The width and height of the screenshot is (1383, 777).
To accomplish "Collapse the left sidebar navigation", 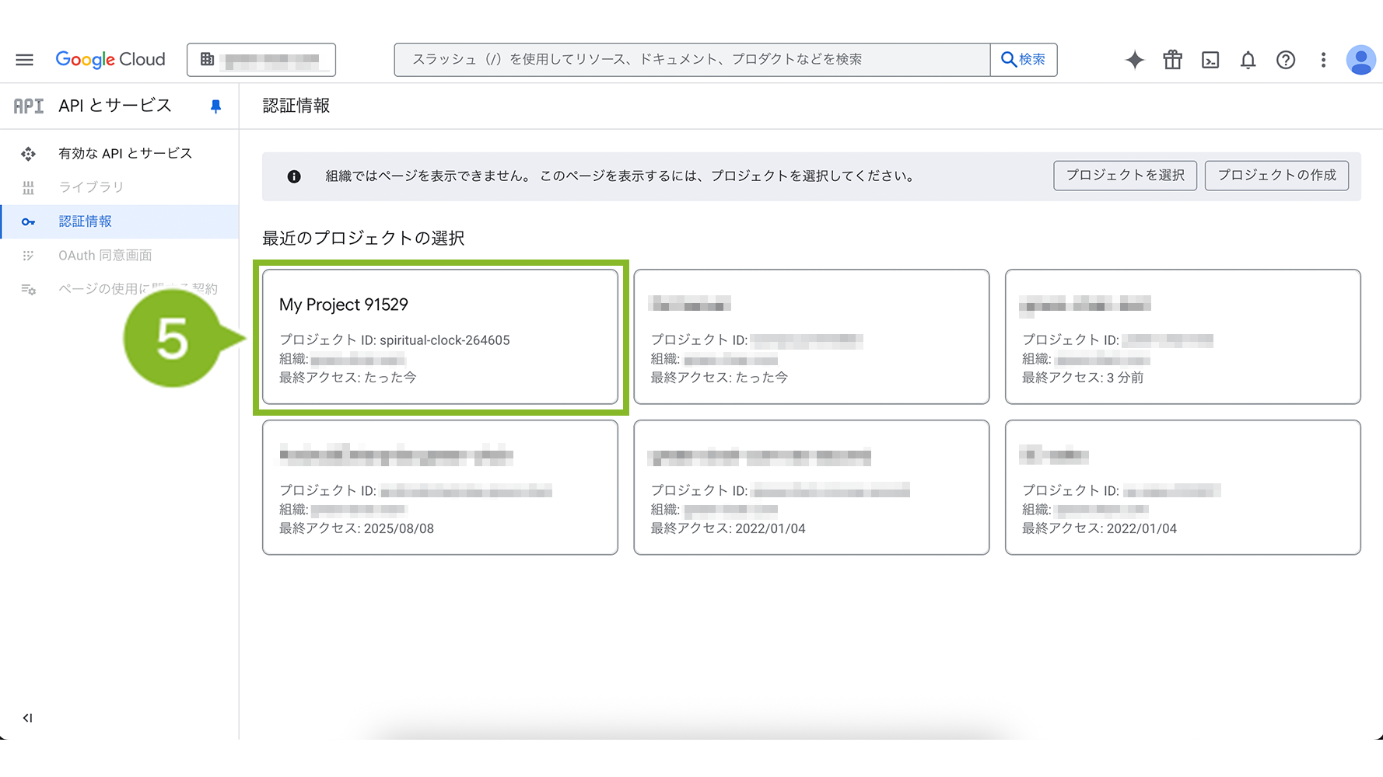I will pos(27,718).
